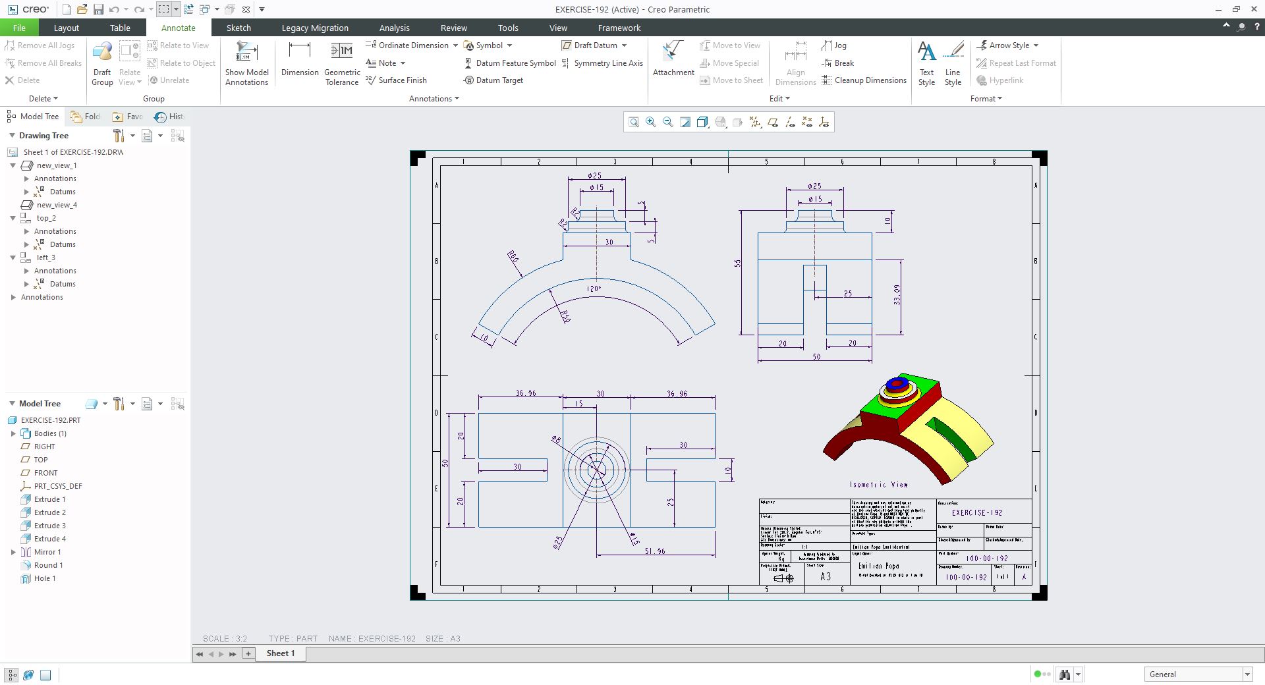Open the Symbol dropdown arrow
This screenshot has height=685, width=1265.
click(509, 45)
